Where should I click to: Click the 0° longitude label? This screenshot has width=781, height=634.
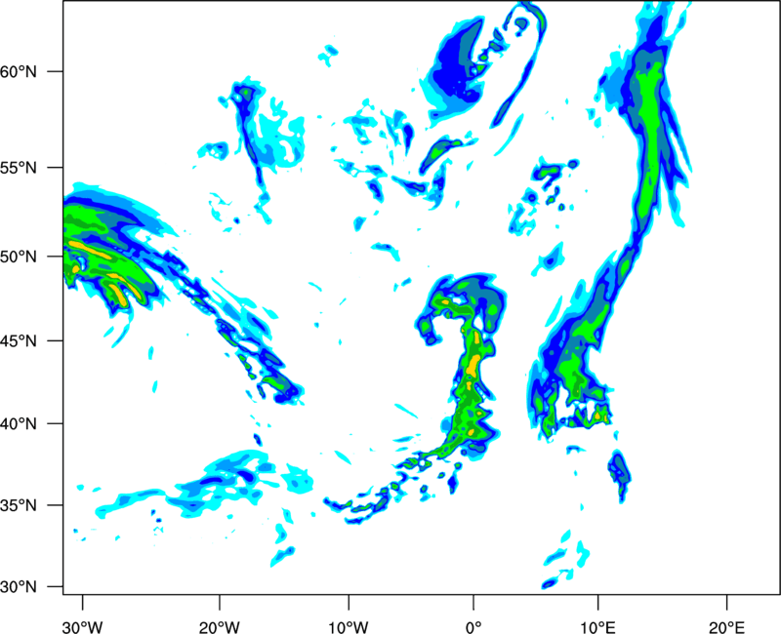click(x=473, y=627)
